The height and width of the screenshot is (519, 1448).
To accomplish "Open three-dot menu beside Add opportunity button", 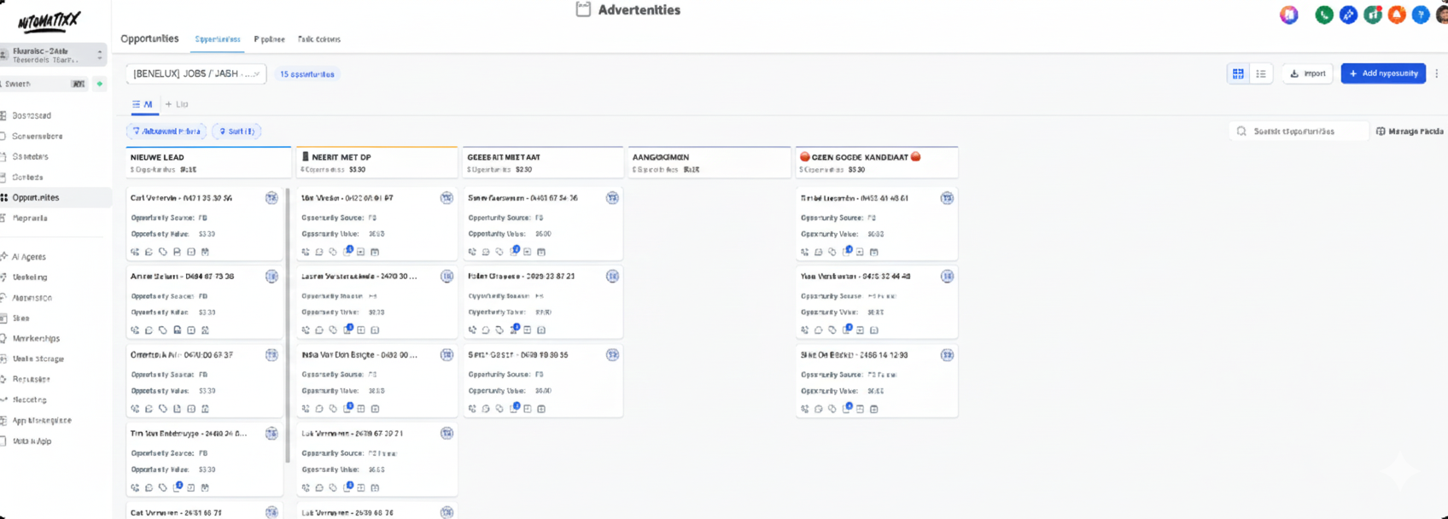I will pos(1437,73).
